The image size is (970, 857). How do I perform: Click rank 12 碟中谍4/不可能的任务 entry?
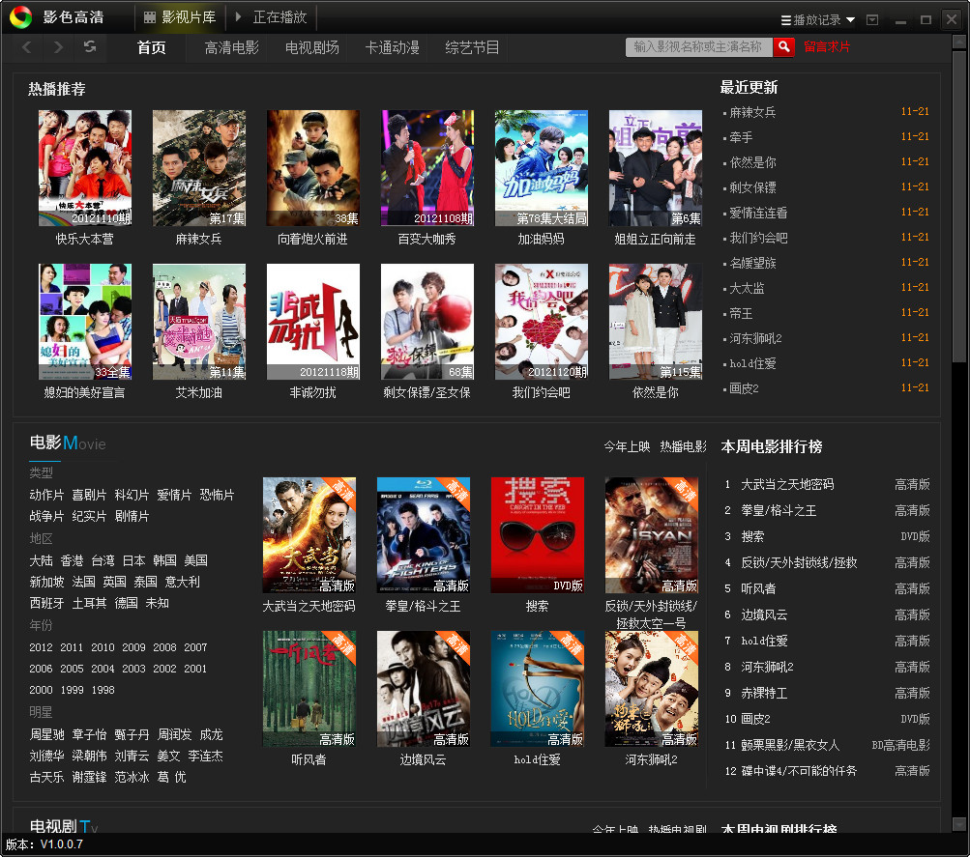click(x=799, y=771)
